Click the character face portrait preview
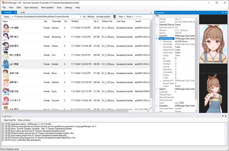The height and width of the screenshot is (151, 229). [213, 44]
